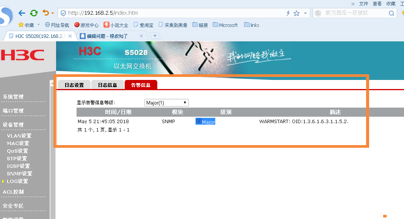Open the 采集到美最 bookmark
404x219 pixels.
(x=173, y=25)
